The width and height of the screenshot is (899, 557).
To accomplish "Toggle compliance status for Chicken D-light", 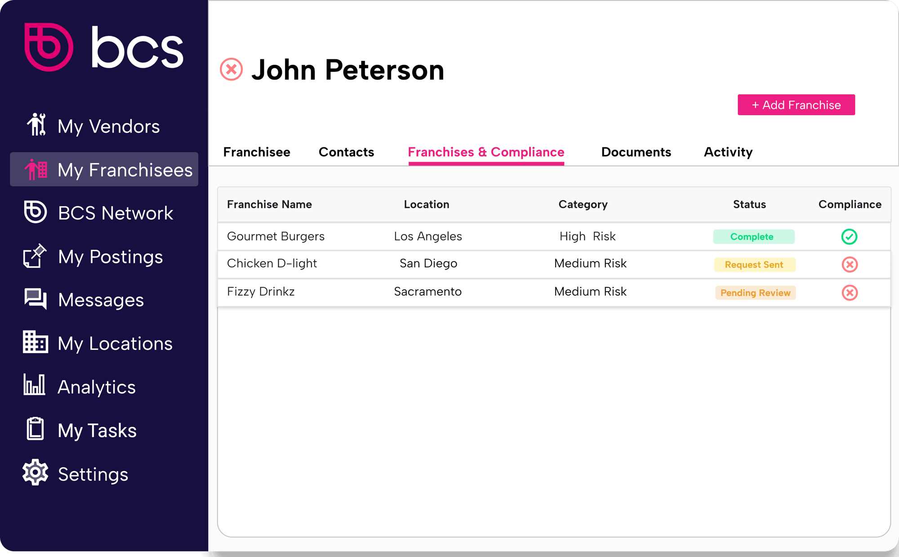I will click(850, 264).
